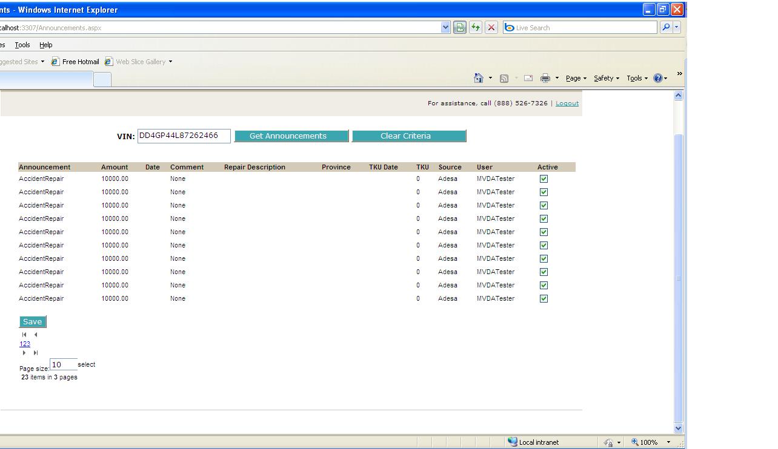778x449 pixels.
Task: Open the Home page icon
Action: tap(479, 78)
